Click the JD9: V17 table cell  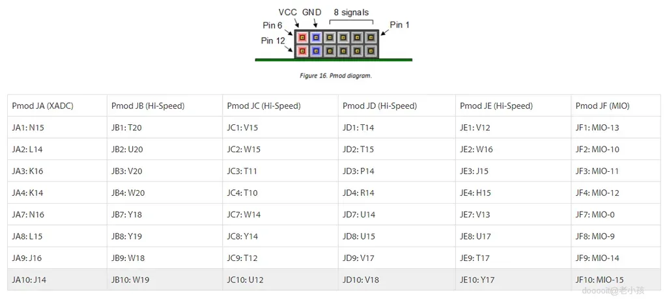click(x=397, y=258)
